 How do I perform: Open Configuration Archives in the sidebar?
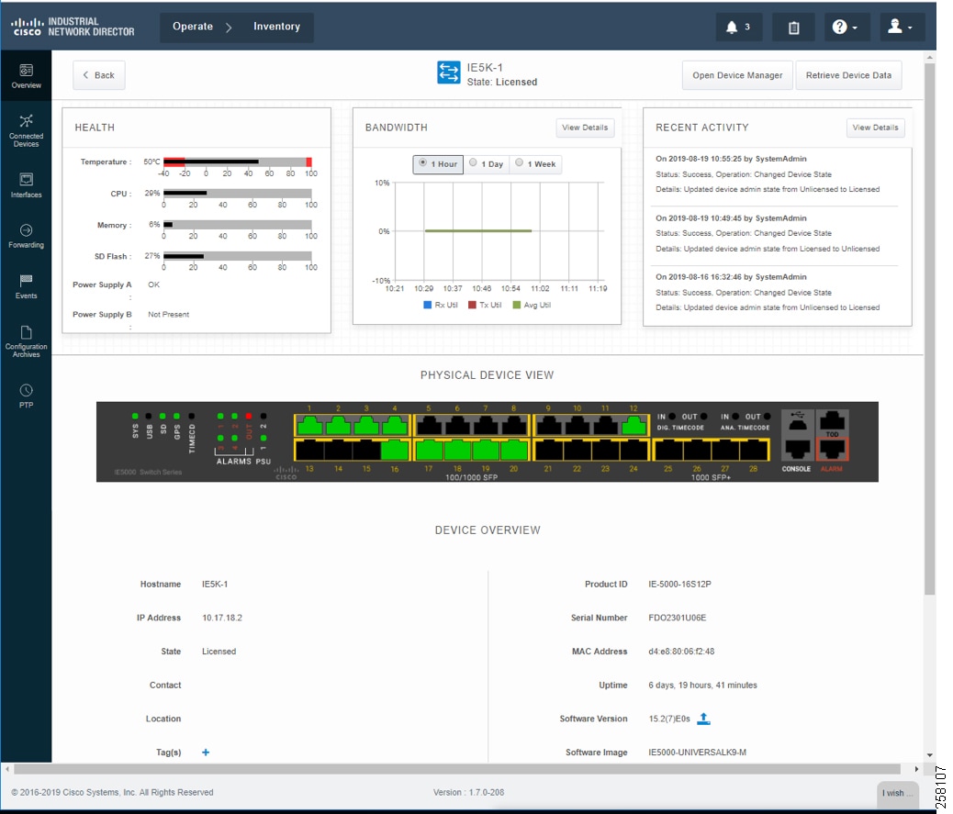(26, 341)
